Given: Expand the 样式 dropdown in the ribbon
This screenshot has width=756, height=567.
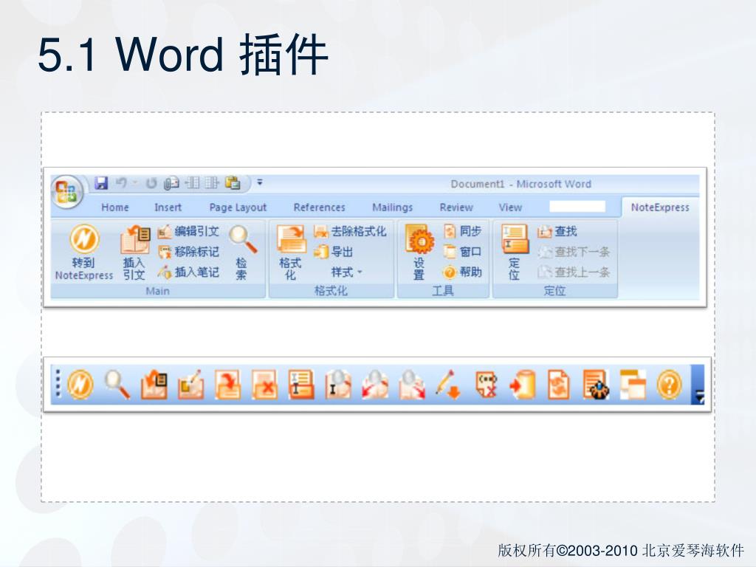Looking at the screenshot, I should click(347, 272).
